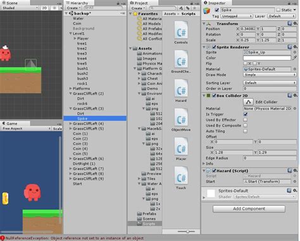The width and height of the screenshot is (300, 241).
Task: Open the Tag dropdown (Untagged)
Action: (237, 16)
